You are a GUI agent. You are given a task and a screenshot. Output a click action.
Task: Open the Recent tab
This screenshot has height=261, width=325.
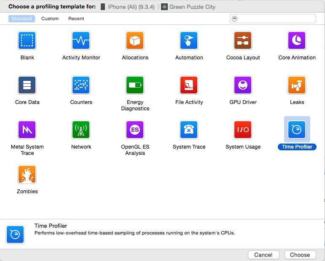[76, 19]
